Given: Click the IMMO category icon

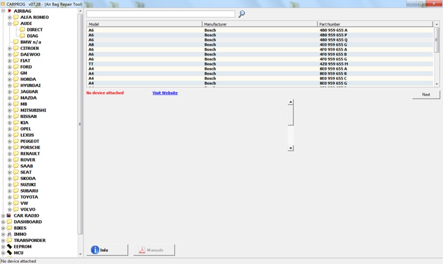Looking at the screenshot, I should pos(9,234).
